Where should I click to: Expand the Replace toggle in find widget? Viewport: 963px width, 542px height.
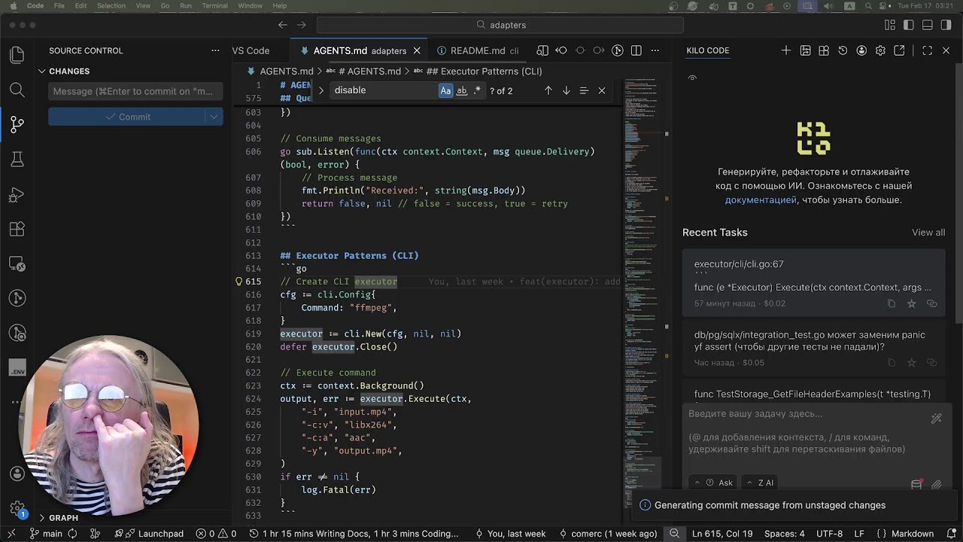[x=321, y=90]
